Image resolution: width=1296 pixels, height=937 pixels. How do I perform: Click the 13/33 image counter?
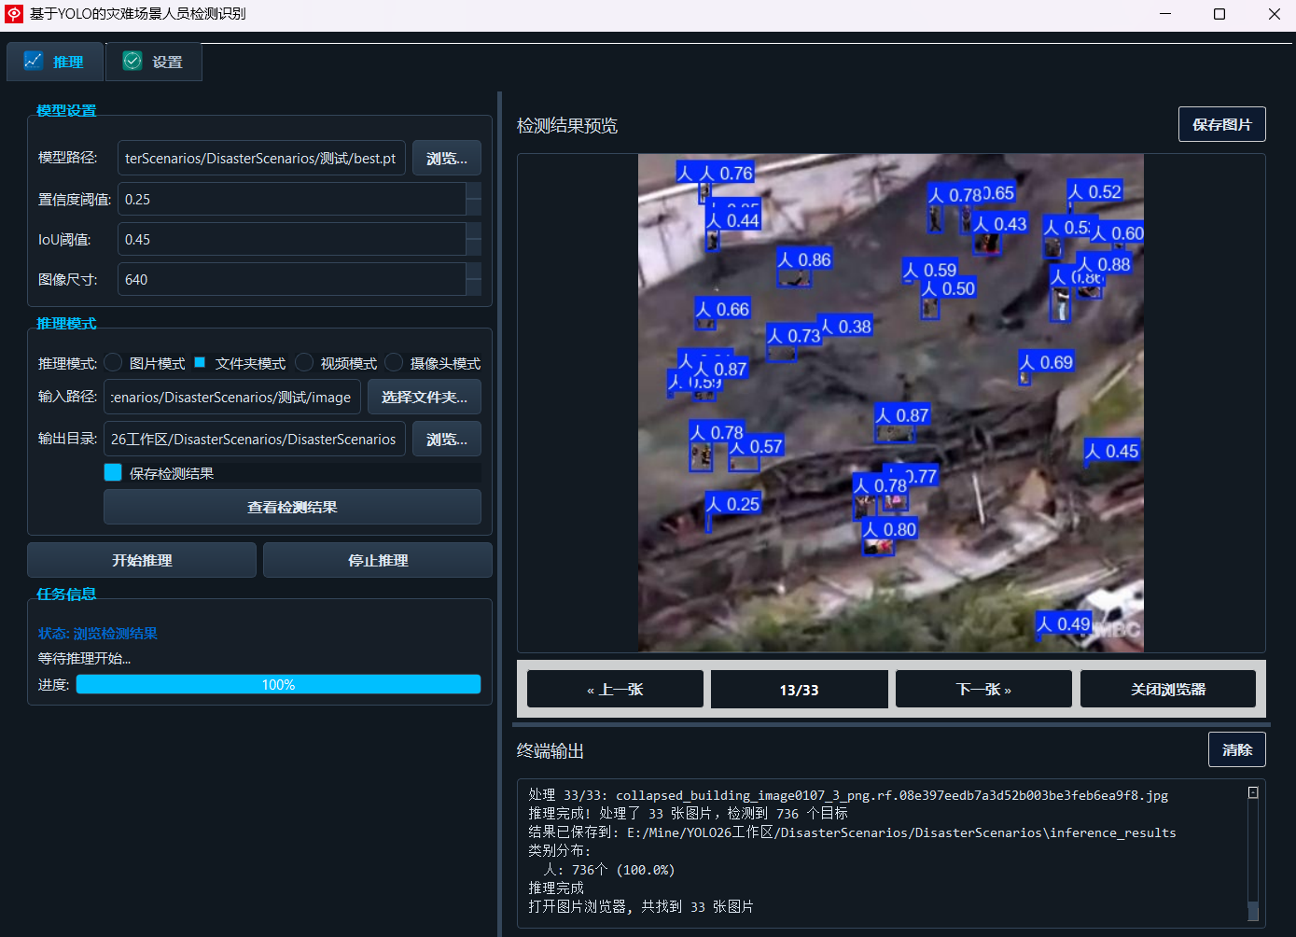click(x=800, y=690)
